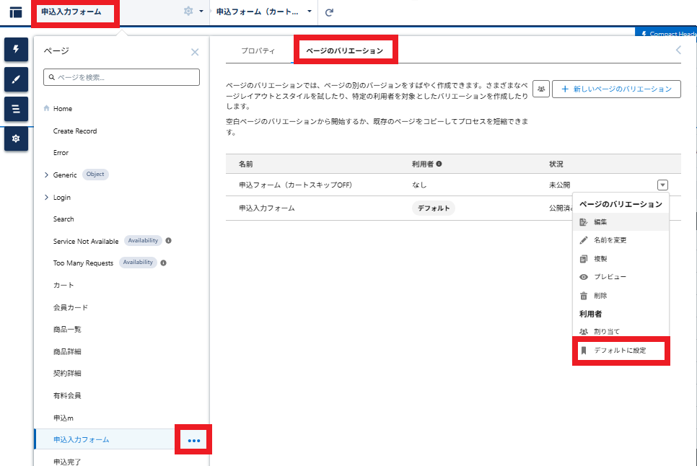Image resolution: width=697 pixels, height=466 pixels.
Task: Click the refresh icon in top bar
Action: (x=330, y=12)
